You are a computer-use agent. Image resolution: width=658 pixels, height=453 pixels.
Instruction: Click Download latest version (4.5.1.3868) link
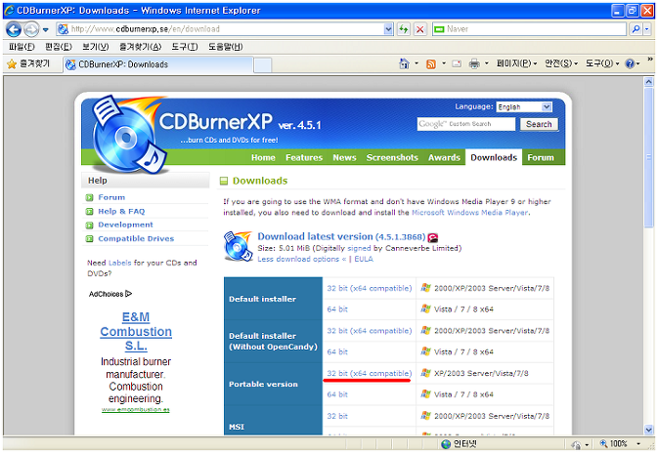pyautogui.click(x=341, y=236)
